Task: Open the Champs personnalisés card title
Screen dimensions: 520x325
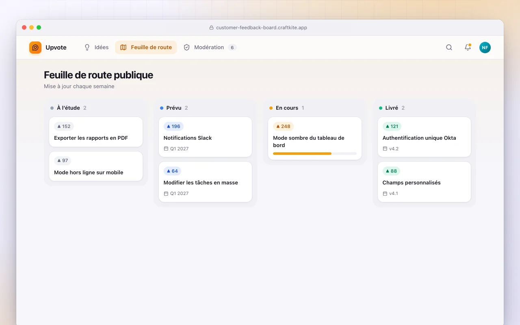Action: tap(412, 183)
